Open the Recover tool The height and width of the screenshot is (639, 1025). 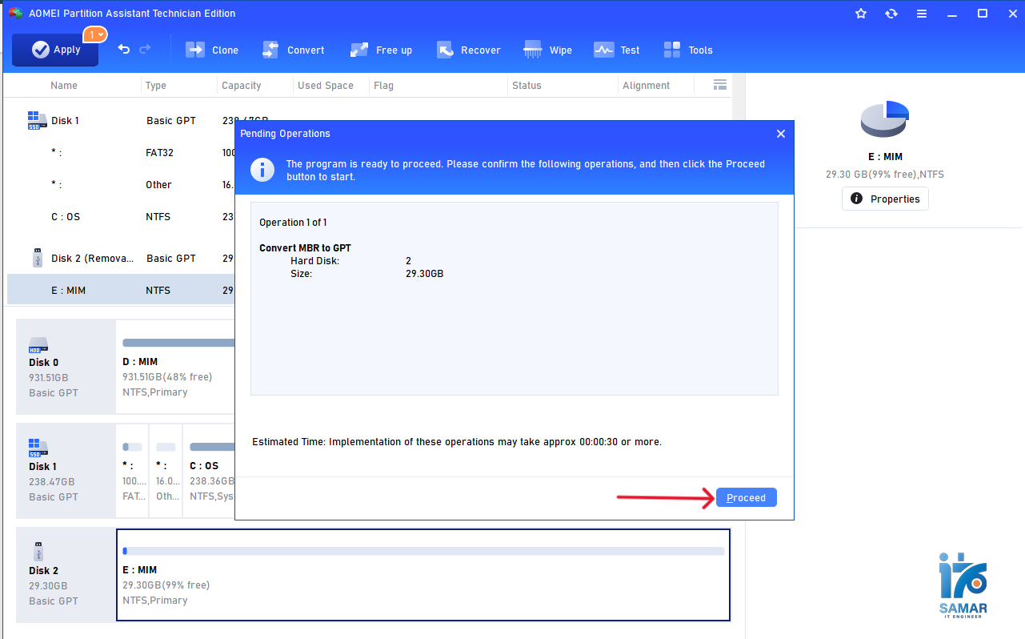click(x=468, y=50)
